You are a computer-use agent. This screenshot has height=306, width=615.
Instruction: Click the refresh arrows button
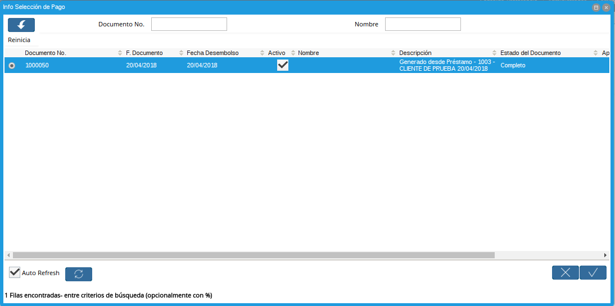click(x=79, y=274)
